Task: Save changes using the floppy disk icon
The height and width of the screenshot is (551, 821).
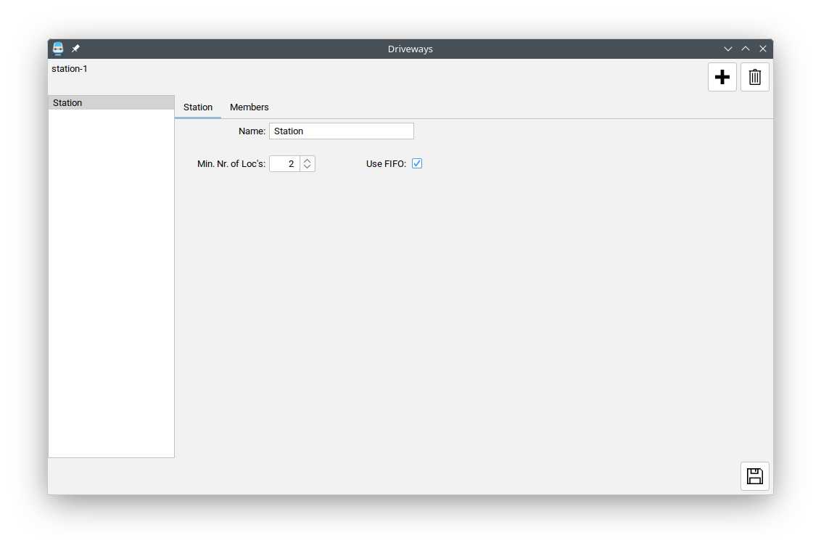Action: 754,476
